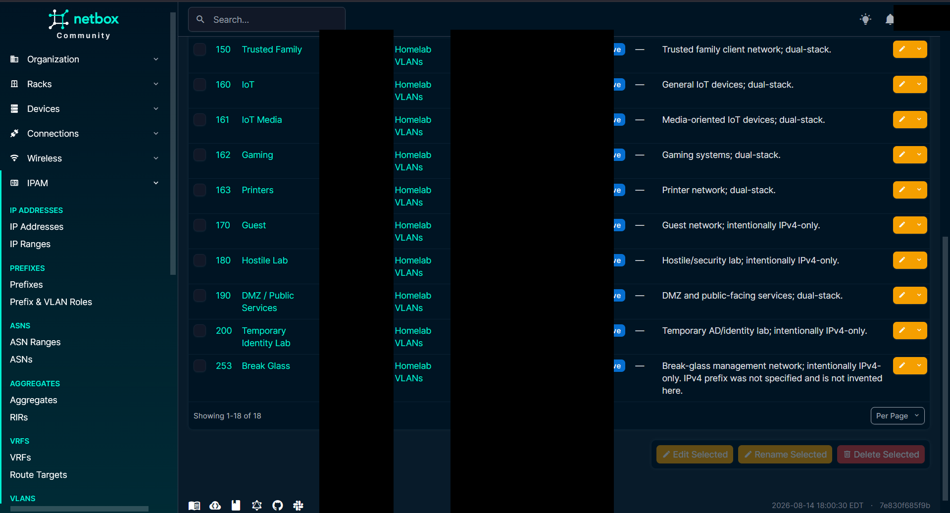This screenshot has height=513, width=950.
Task: Open the documentation book icon in footer
Action: tap(194, 506)
